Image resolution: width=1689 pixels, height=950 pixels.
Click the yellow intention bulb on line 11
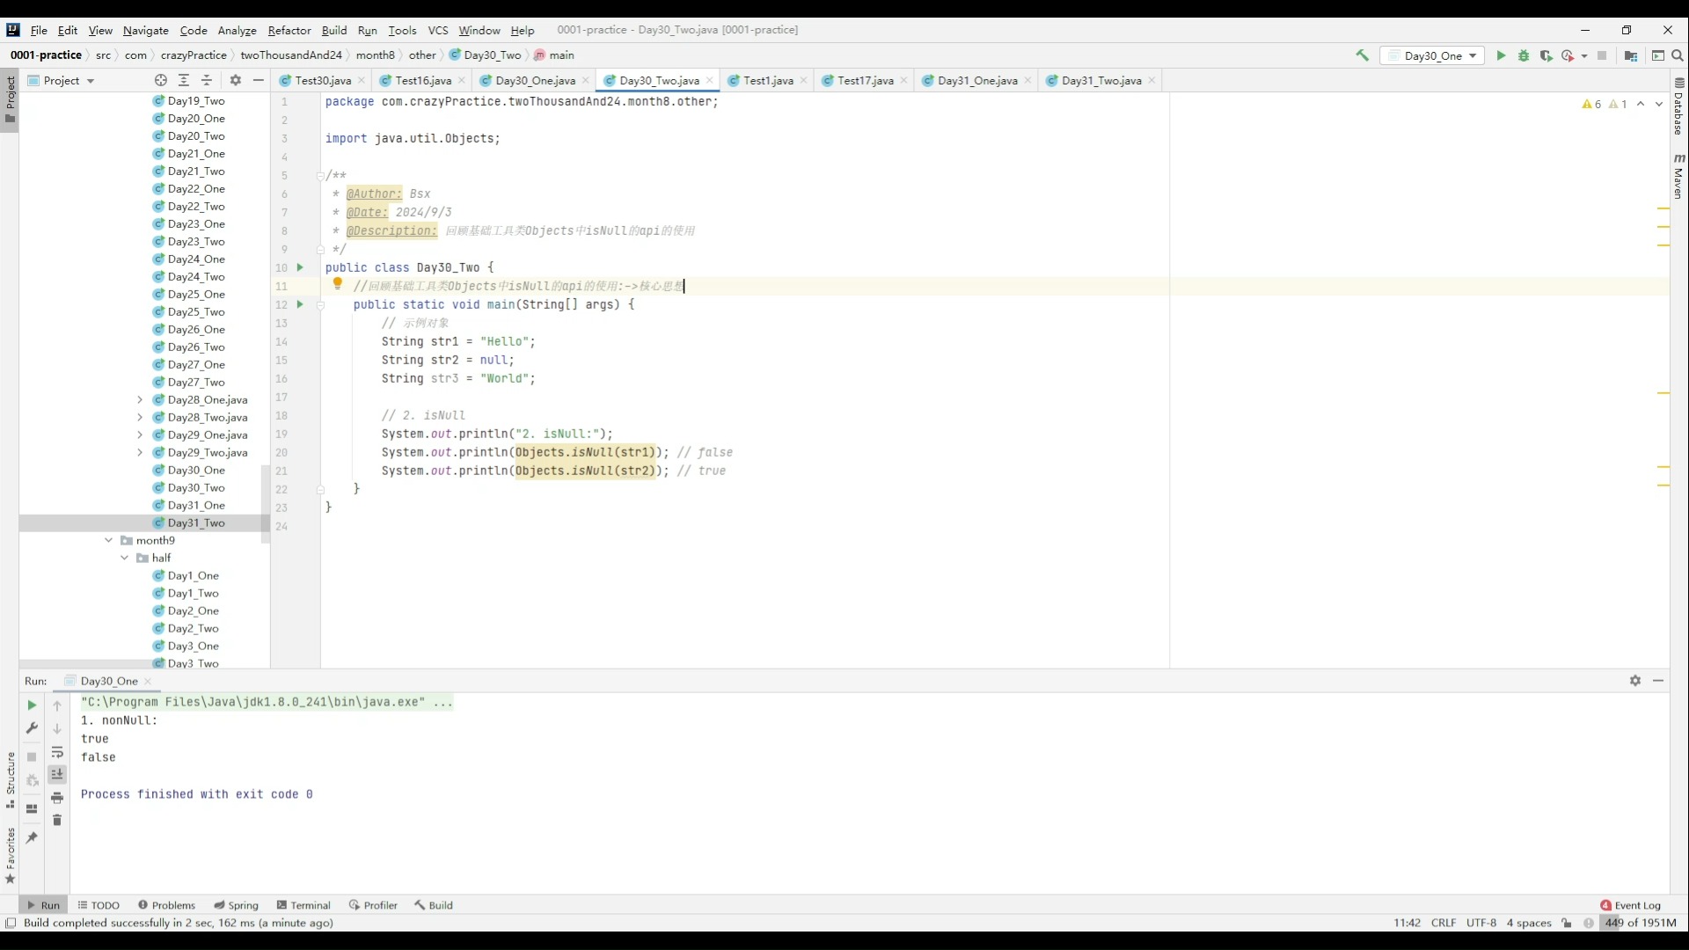point(337,283)
